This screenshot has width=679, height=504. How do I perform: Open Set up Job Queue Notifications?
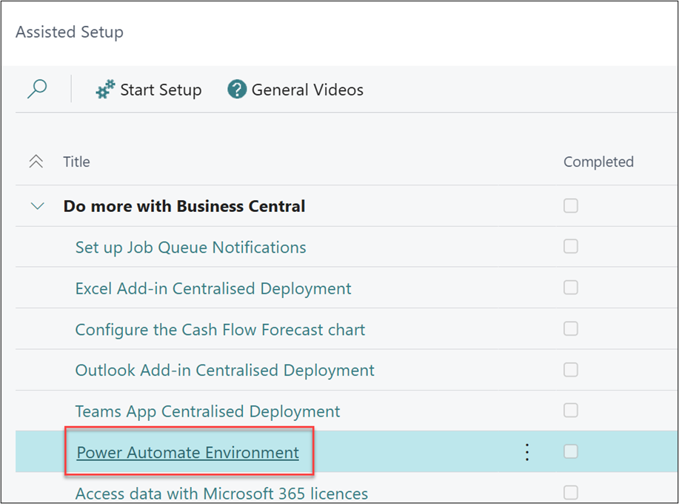pyautogui.click(x=190, y=247)
